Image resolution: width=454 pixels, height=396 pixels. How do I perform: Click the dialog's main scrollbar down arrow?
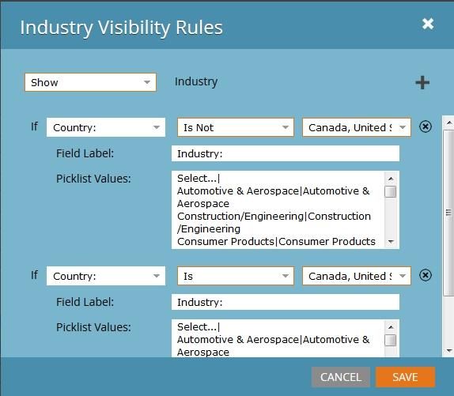[449, 351]
